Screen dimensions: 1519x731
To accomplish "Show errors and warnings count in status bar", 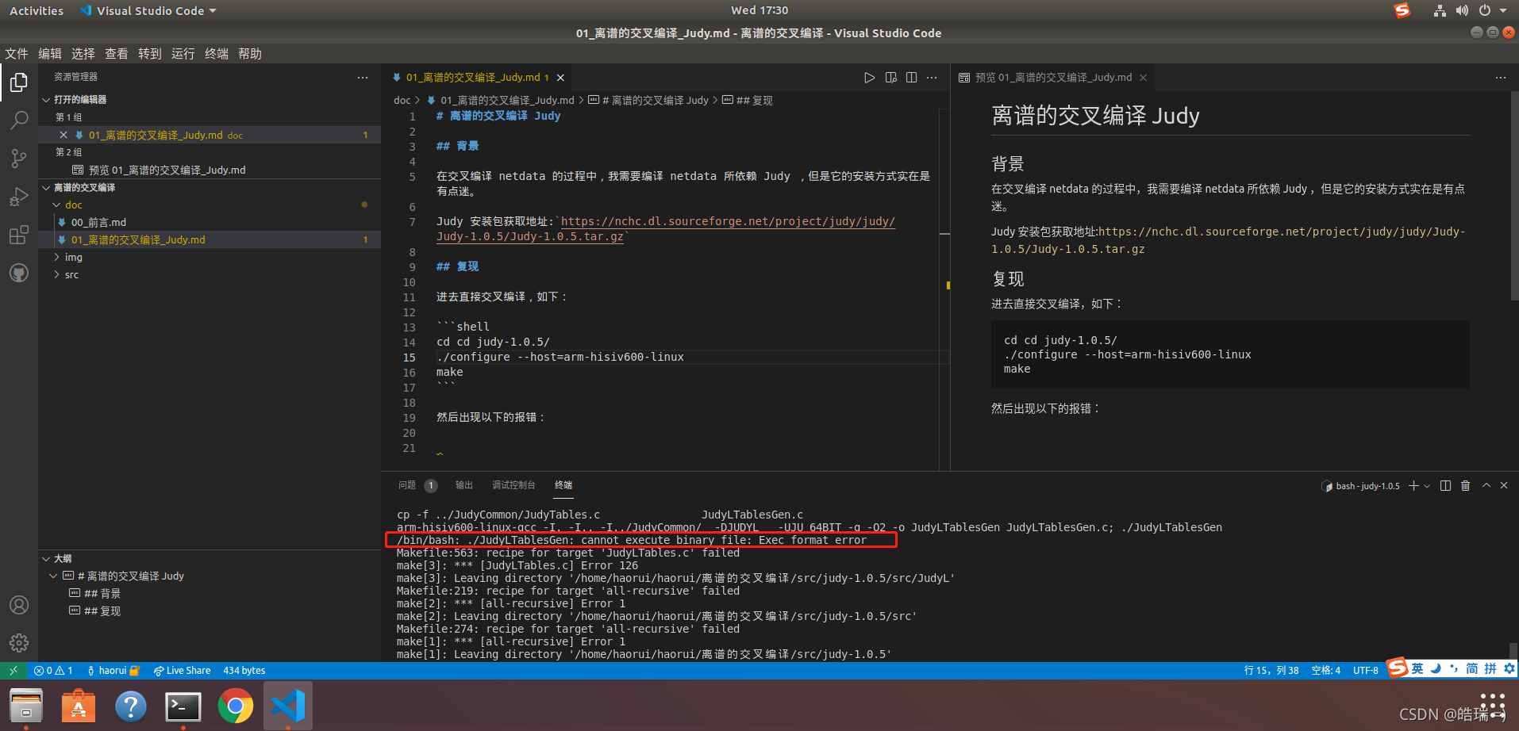I will coord(53,671).
